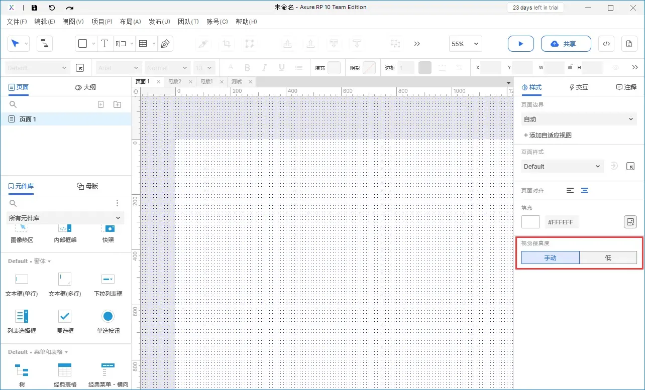The height and width of the screenshot is (390, 645).
Task: Toggle right page alignment under 页面对齐
Action: [584, 190]
